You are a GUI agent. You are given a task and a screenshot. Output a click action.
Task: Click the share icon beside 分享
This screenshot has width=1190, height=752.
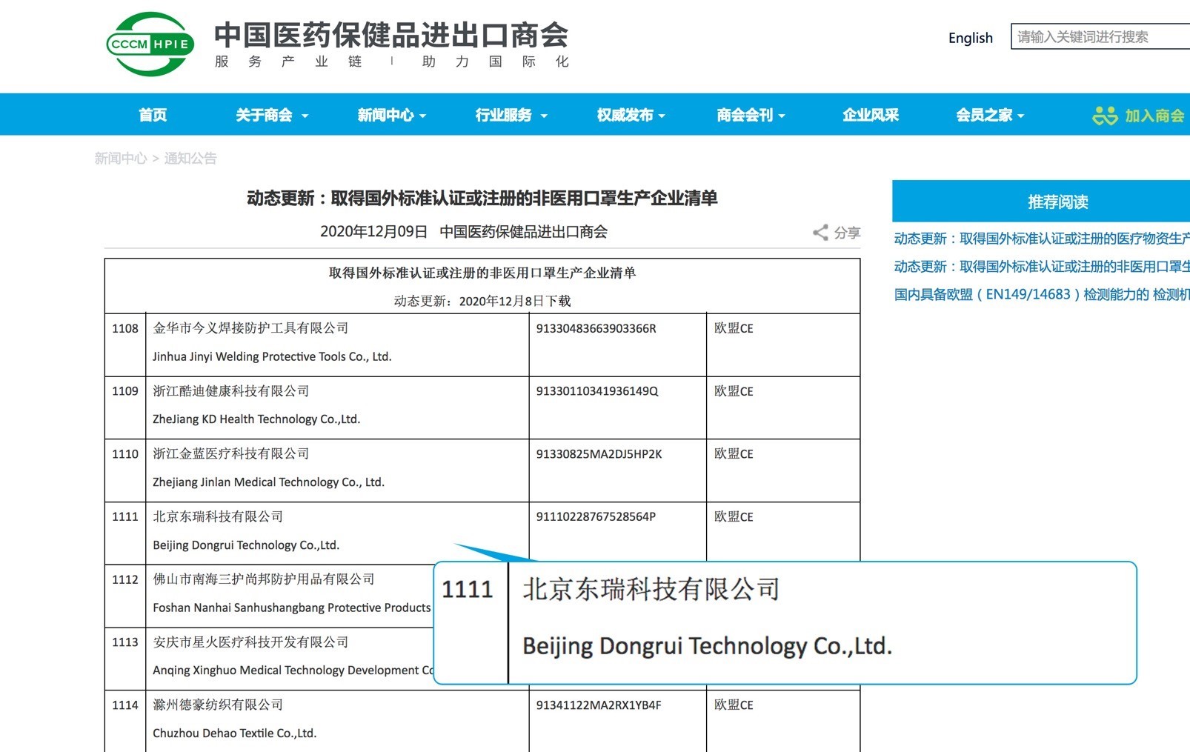point(820,233)
